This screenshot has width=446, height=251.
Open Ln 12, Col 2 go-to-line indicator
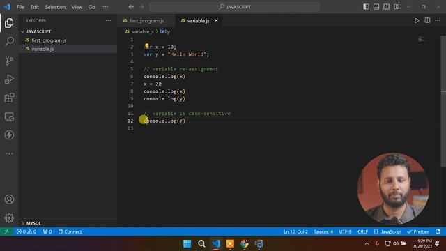295,231
